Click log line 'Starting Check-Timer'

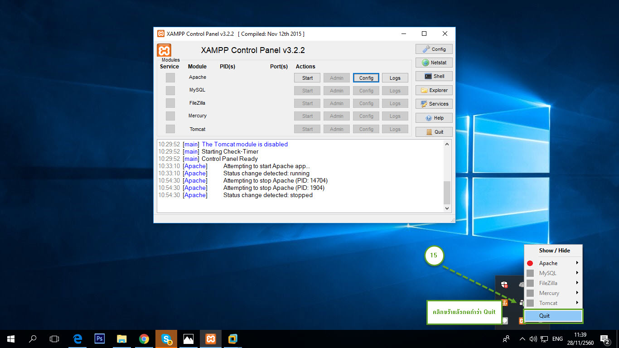230,151
